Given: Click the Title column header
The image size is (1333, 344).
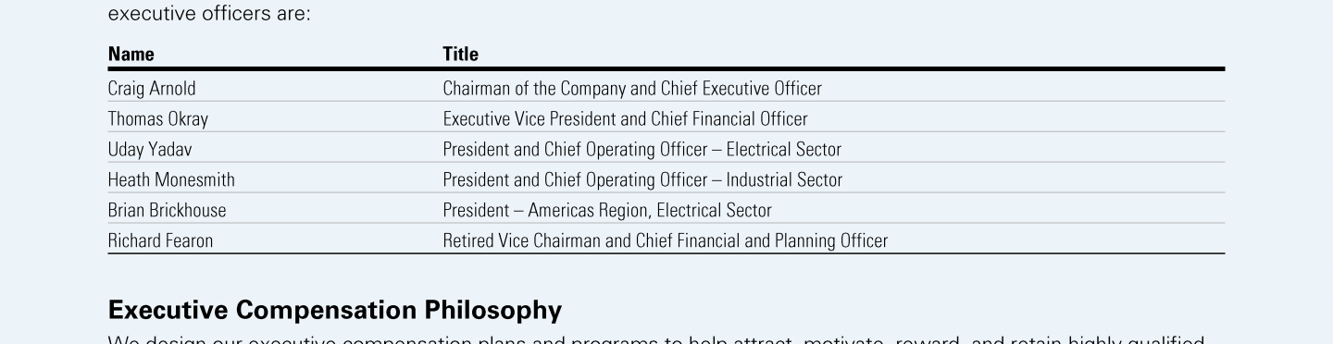Looking at the screenshot, I should tap(461, 54).
